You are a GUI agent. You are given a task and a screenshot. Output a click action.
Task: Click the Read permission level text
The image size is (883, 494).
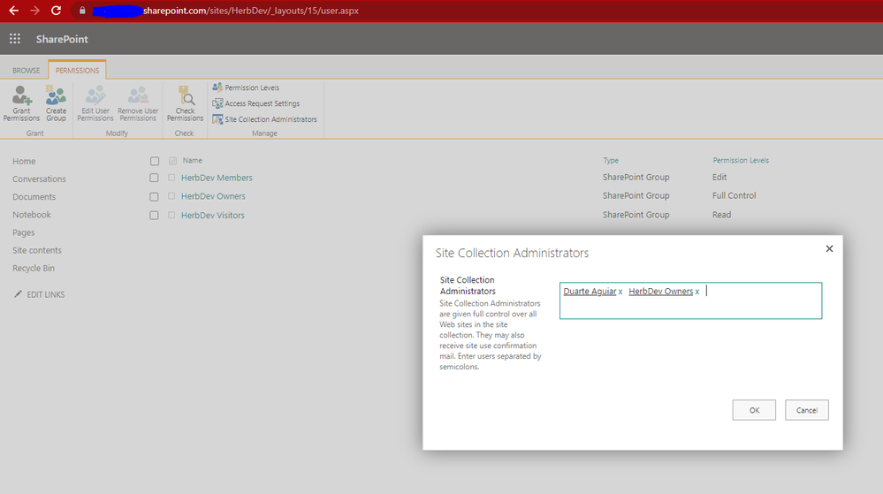(x=721, y=215)
